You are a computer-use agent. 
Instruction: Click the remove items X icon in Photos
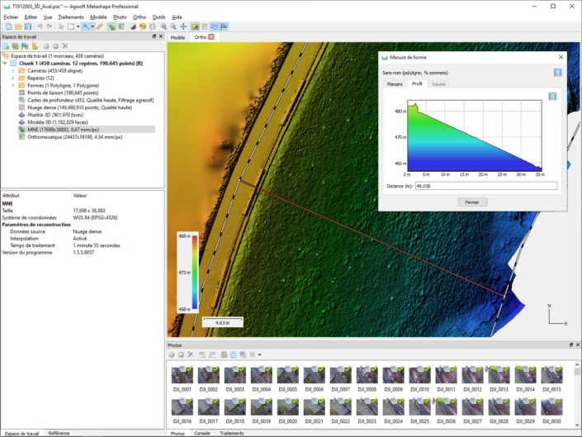click(x=191, y=354)
